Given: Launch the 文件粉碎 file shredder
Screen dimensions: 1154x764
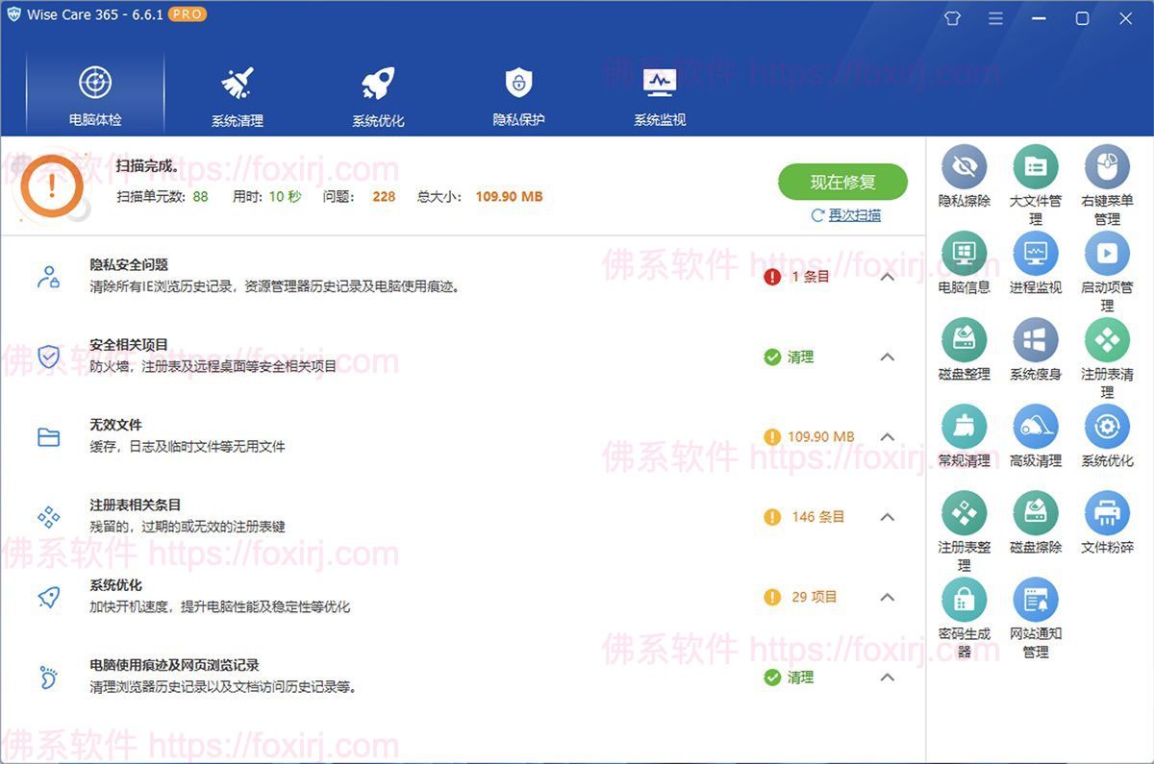Looking at the screenshot, I should [x=1107, y=514].
